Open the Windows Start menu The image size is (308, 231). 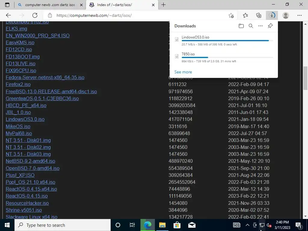7,225
